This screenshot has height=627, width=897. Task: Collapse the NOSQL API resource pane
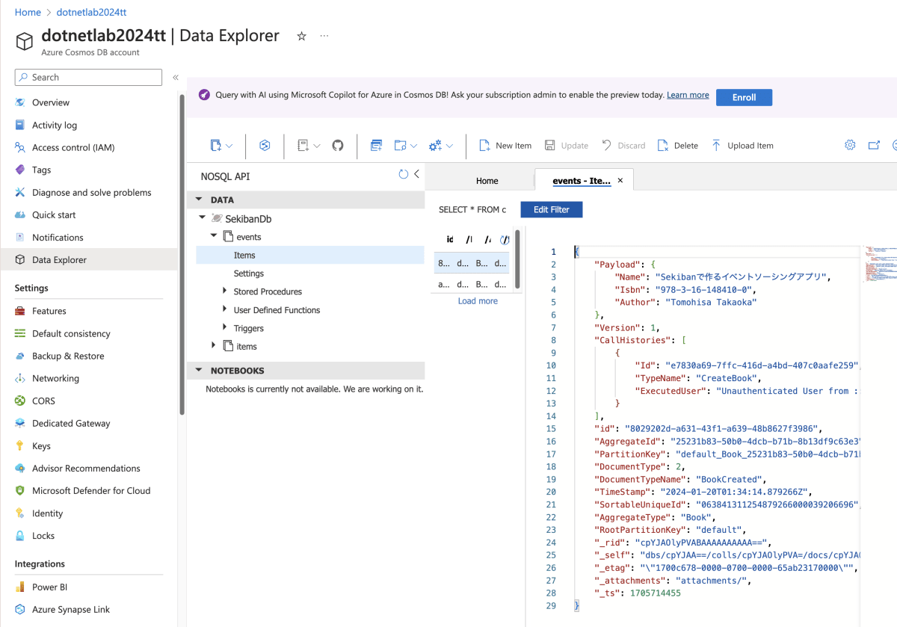click(x=416, y=174)
